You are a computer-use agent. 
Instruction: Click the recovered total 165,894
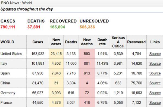(57, 27)
